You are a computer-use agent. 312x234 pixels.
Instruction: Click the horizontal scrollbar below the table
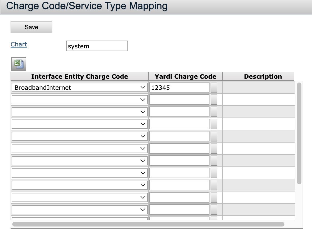(148, 224)
